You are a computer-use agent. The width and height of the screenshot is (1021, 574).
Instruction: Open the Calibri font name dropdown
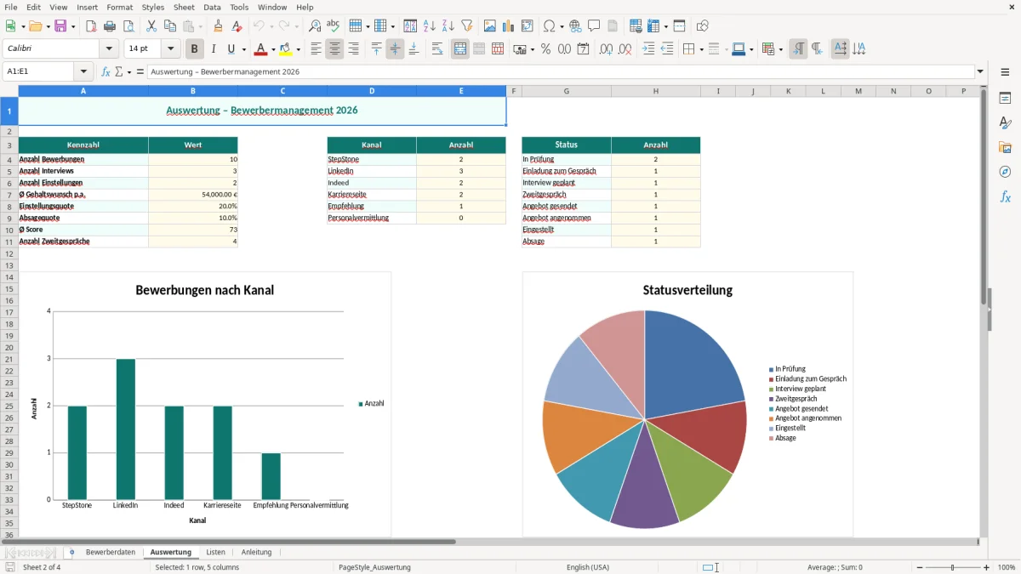point(109,49)
